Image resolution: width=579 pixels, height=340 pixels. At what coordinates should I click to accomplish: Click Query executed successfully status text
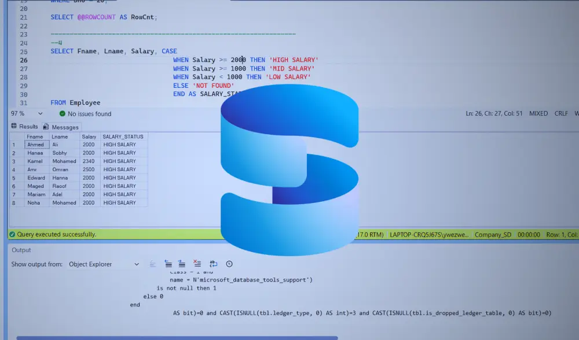57,234
